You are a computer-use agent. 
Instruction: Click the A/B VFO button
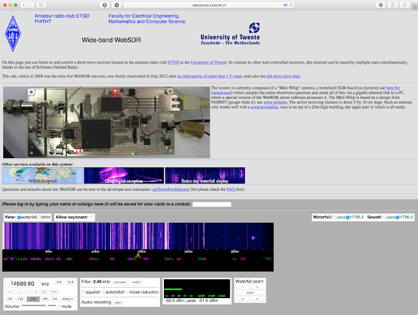tap(59, 282)
